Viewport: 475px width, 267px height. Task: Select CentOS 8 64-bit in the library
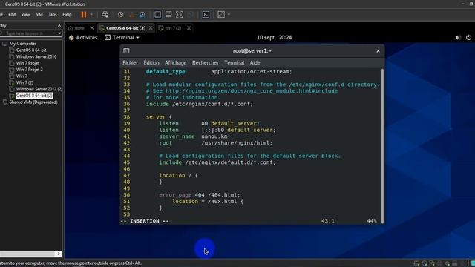coord(31,50)
